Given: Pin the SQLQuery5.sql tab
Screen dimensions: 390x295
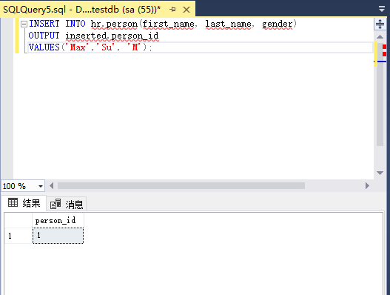Looking at the screenshot, I should (172, 10).
